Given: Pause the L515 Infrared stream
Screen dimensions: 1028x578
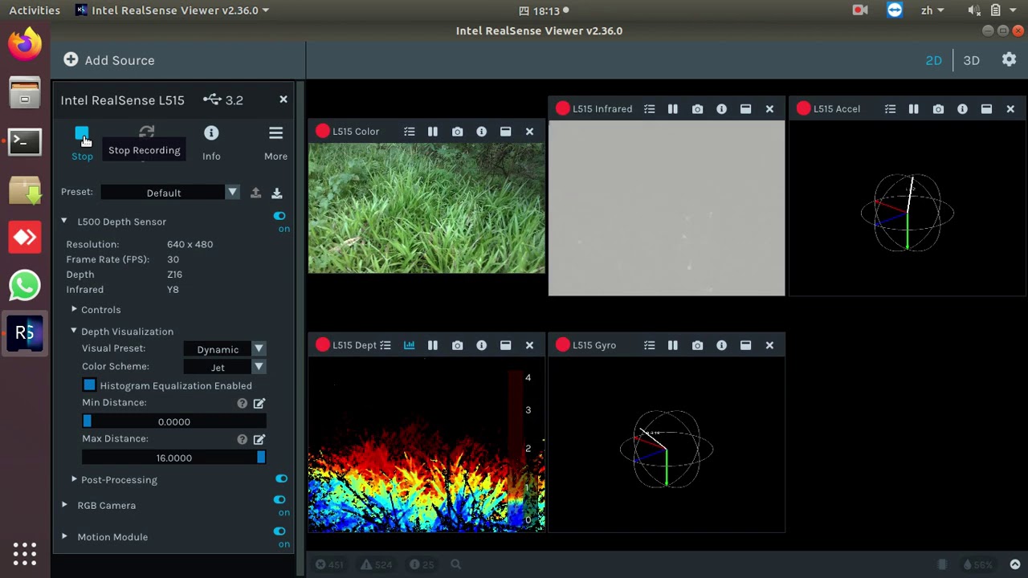Looking at the screenshot, I should tap(673, 109).
